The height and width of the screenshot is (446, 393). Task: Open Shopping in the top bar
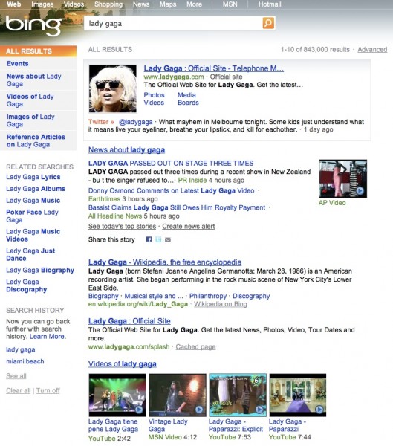(x=108, y=4)
